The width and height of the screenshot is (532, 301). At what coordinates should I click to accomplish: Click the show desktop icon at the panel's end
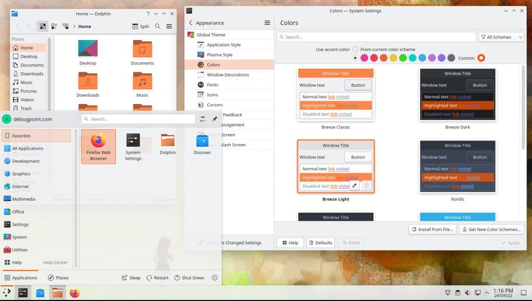[x=524, y=293]
